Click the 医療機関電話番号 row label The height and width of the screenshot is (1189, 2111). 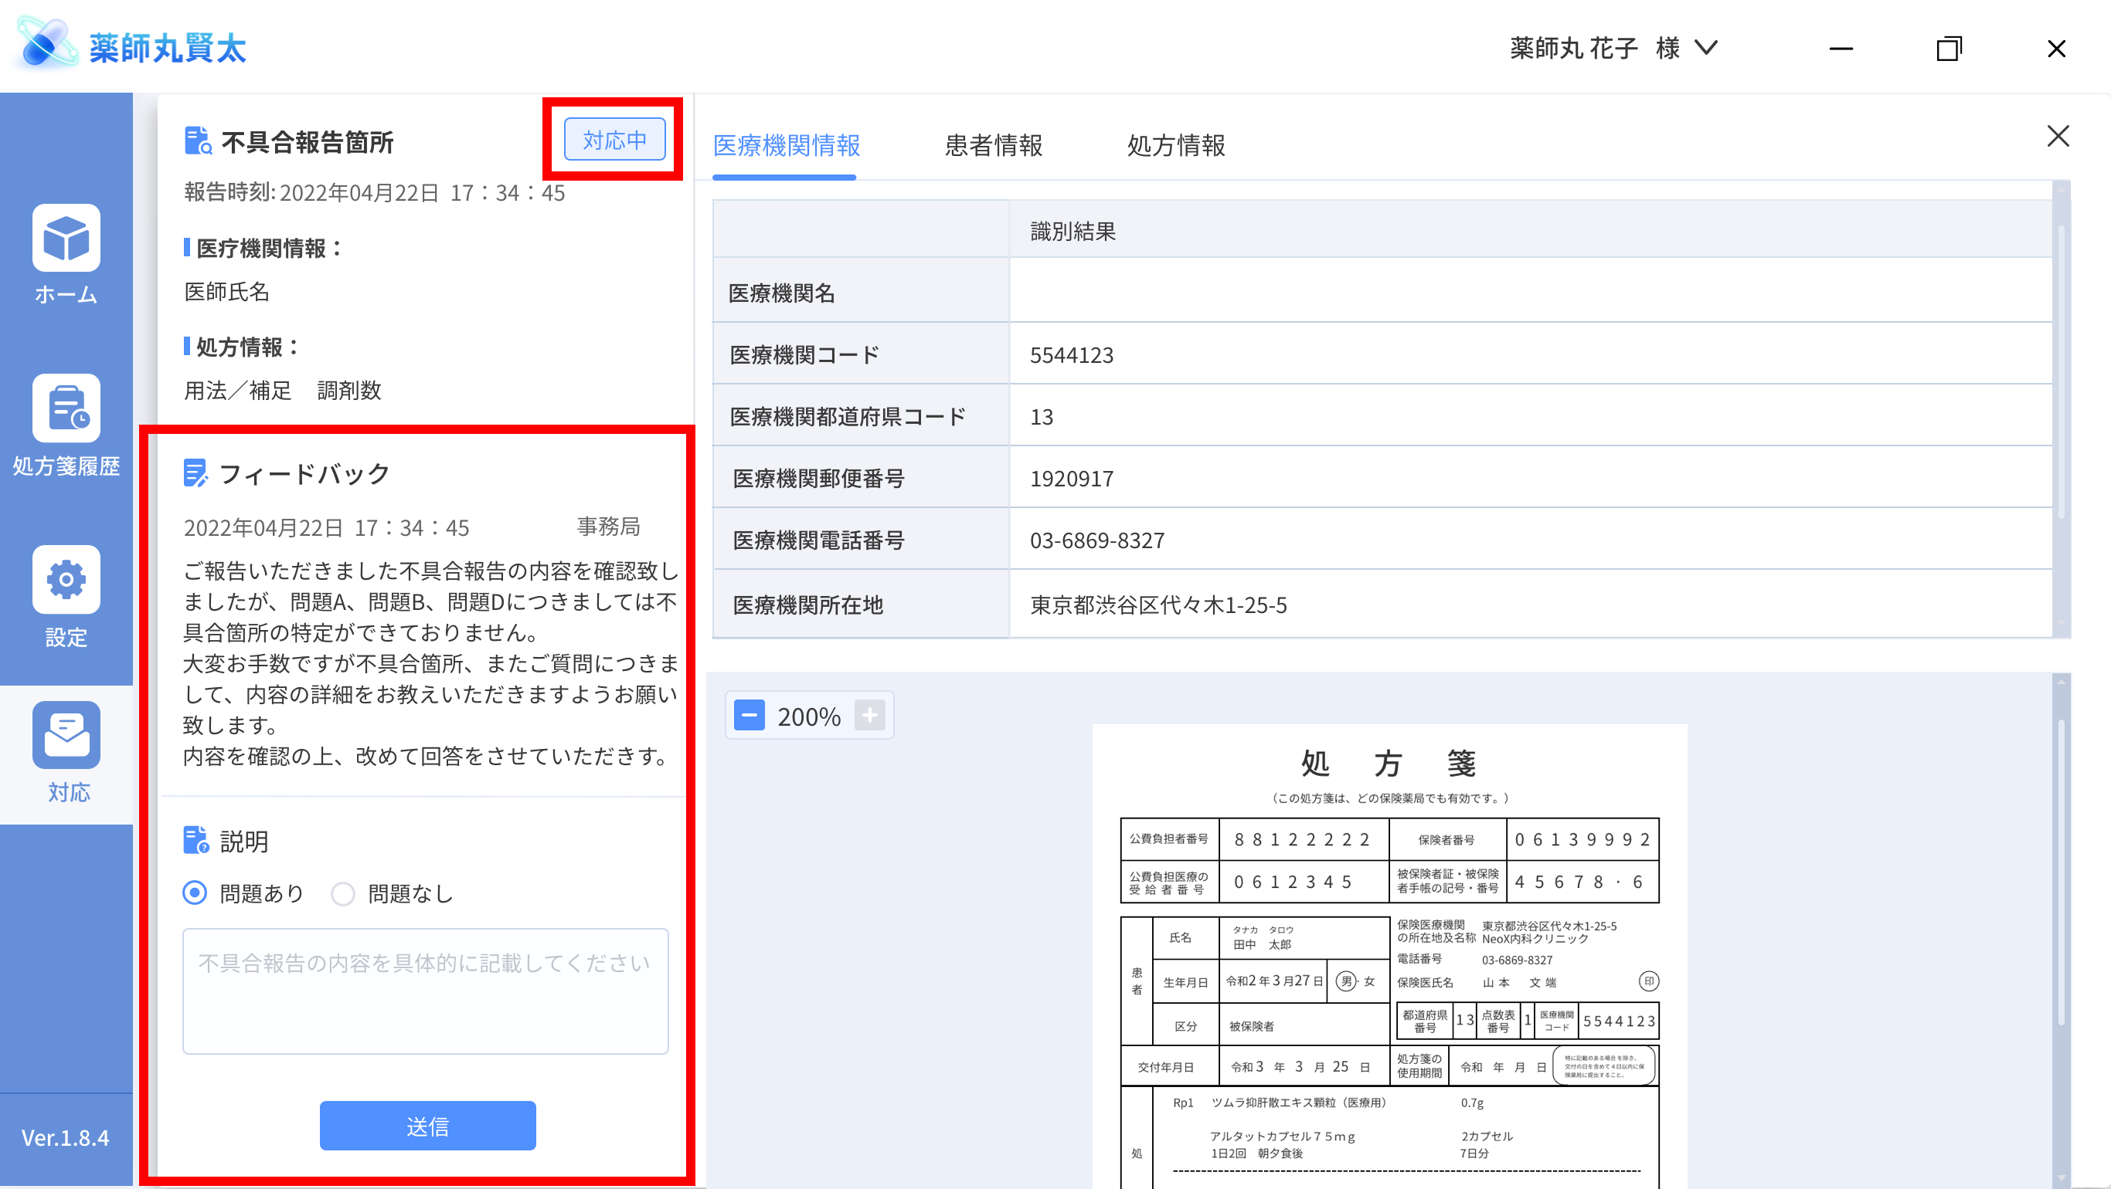(818, 540)
